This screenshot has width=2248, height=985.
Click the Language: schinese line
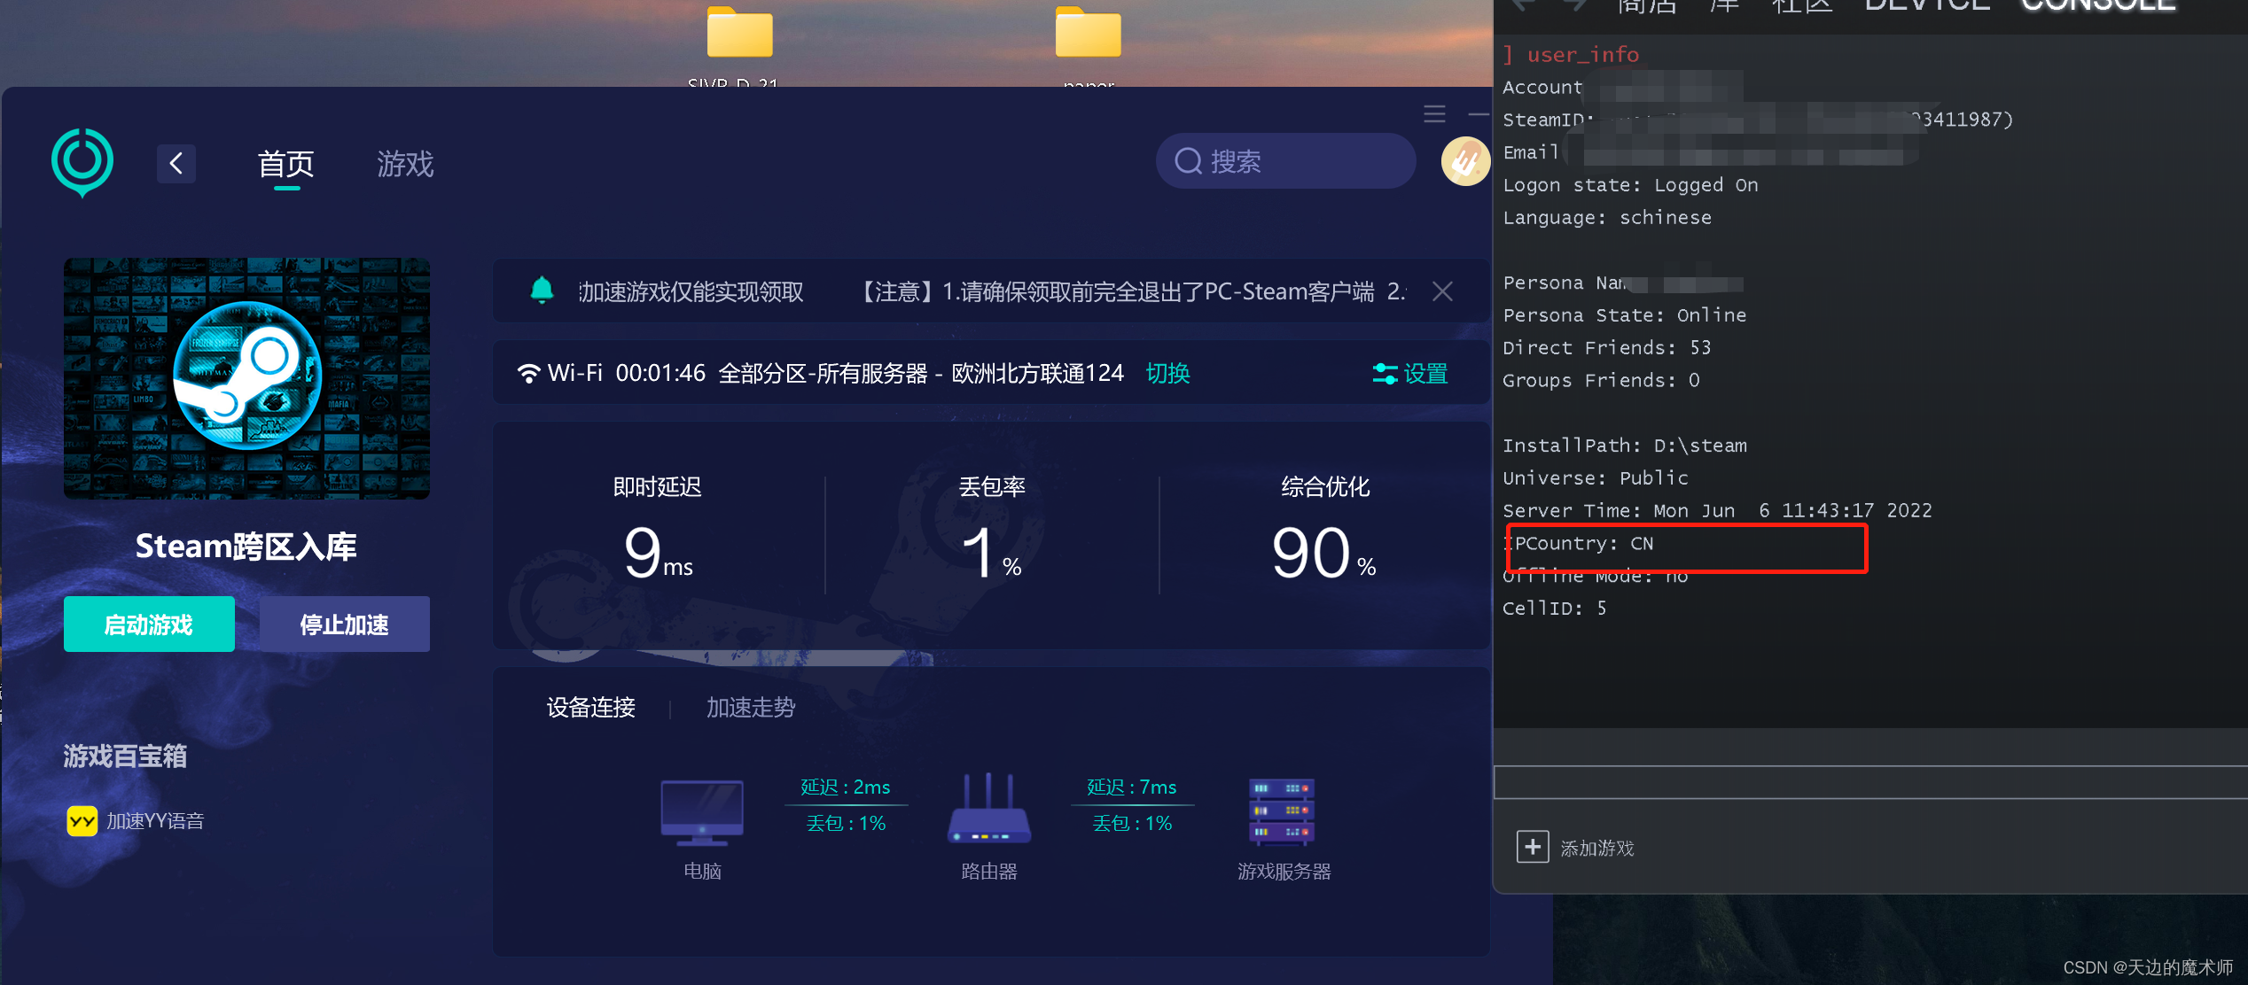pyautogui.click(x=1607, y=217)
